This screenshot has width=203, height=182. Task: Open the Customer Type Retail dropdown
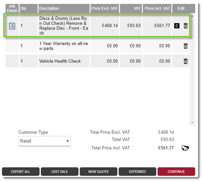[45, 141]
